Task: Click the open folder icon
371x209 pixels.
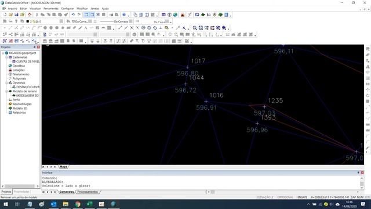Action: [x=10, y=15]
